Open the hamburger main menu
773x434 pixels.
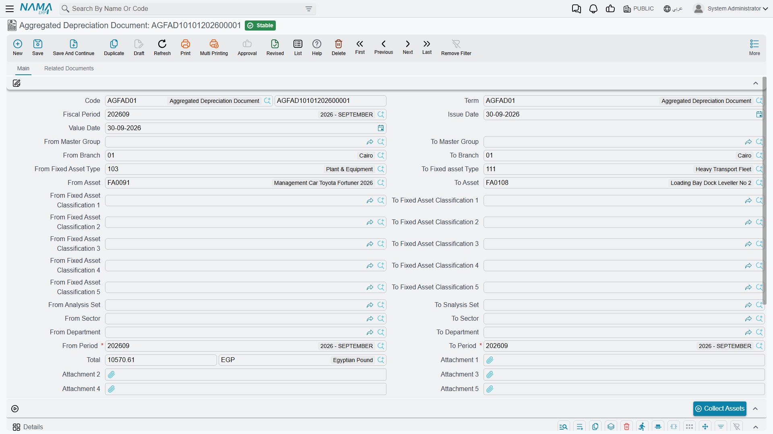tap(10, 8)
